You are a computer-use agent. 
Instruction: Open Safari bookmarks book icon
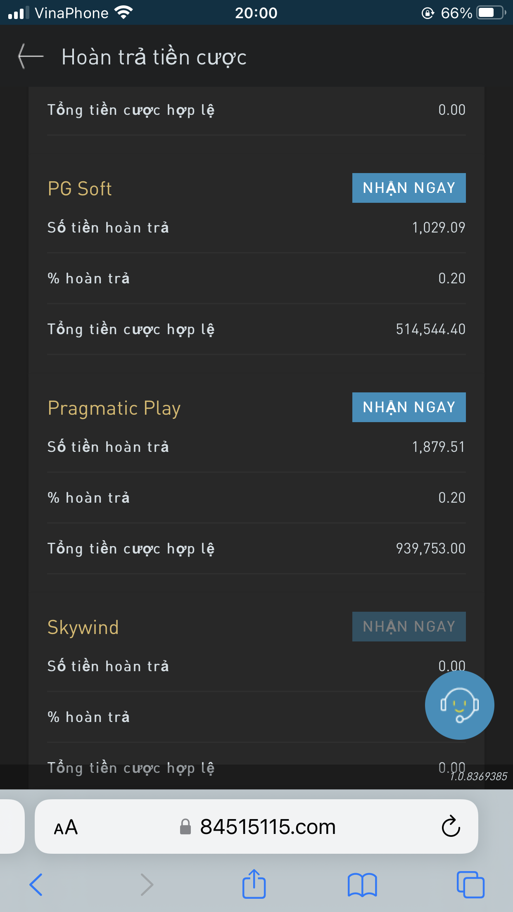click(x=362, y=885)
